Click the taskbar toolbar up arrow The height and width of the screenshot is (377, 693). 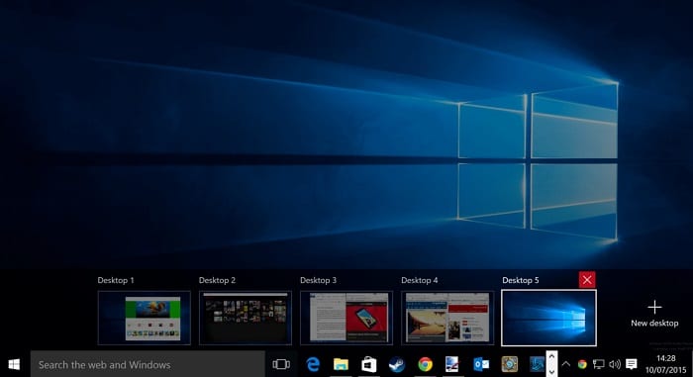[x=551, y=356]
